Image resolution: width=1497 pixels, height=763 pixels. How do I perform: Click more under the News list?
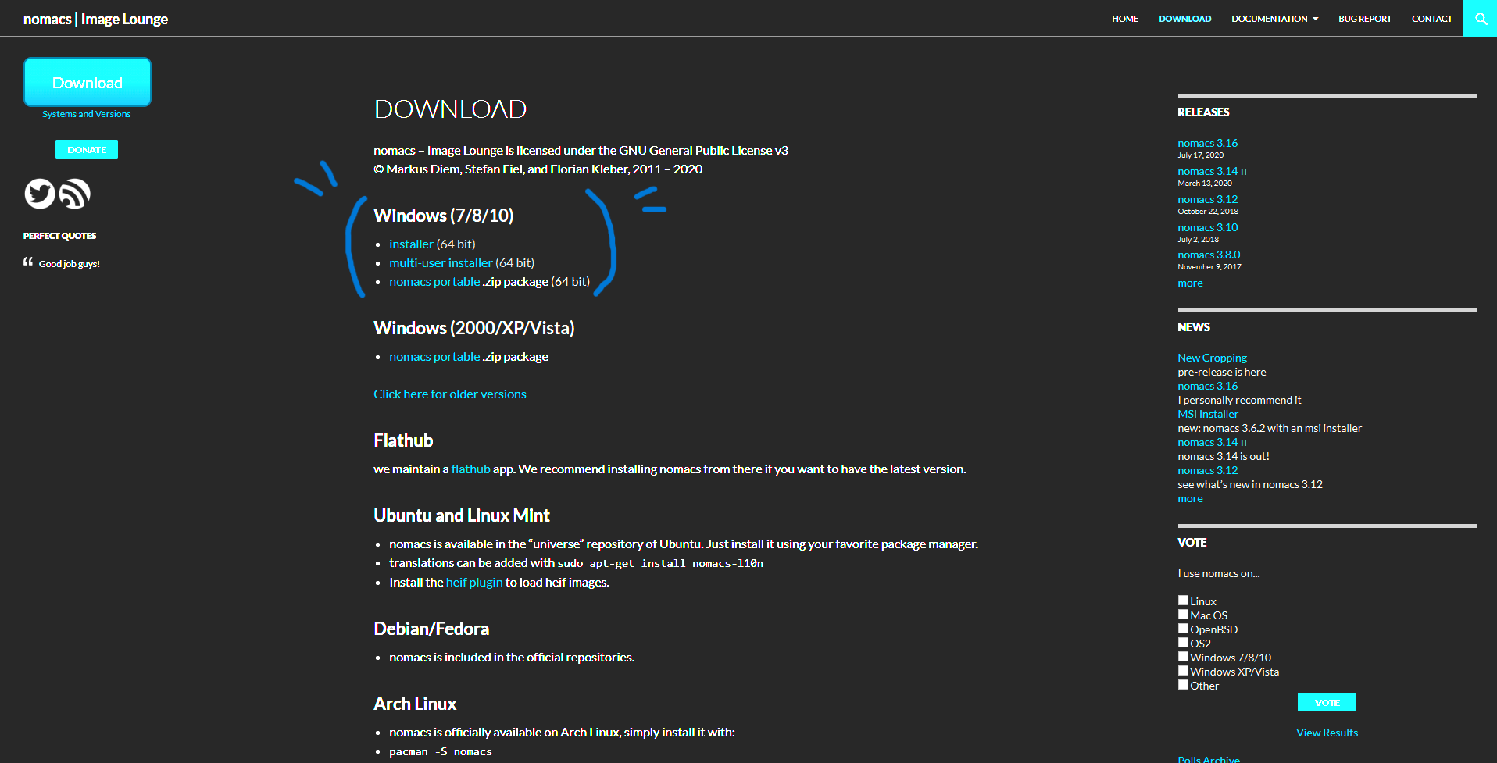pos(1190,498)
